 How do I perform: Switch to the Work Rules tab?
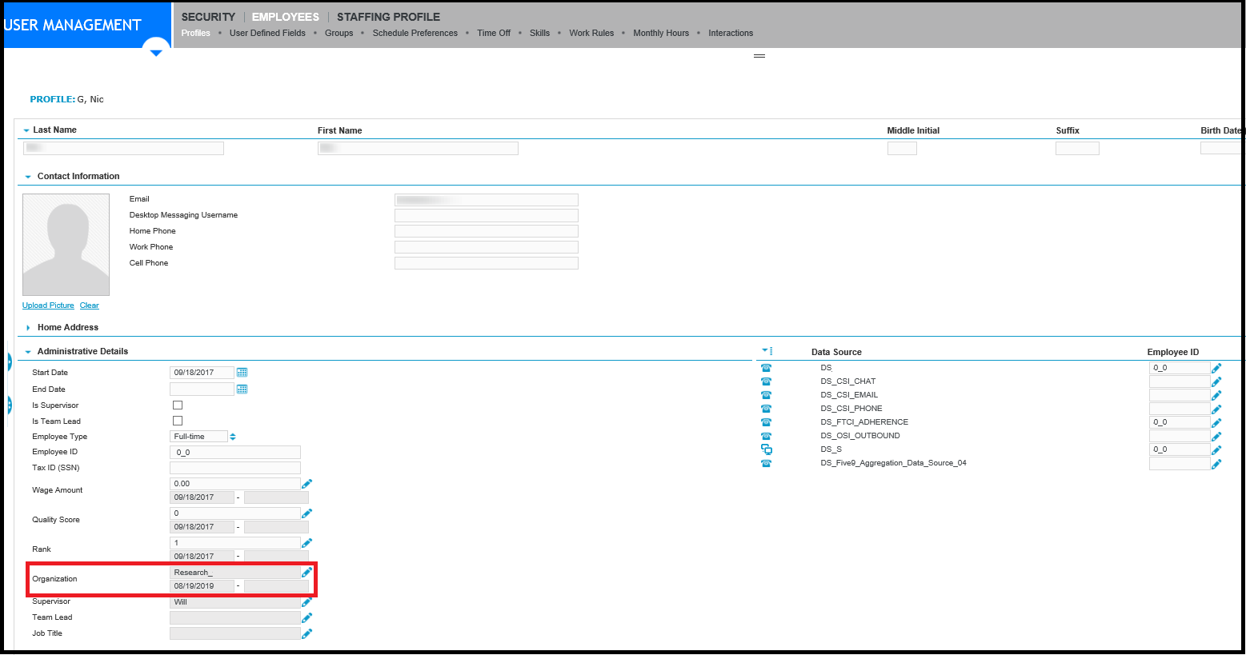click(x=591, y=33)
